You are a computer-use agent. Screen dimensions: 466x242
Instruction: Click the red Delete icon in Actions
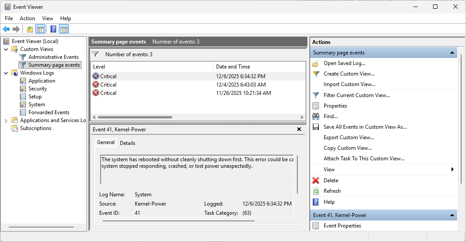(316, 181)
